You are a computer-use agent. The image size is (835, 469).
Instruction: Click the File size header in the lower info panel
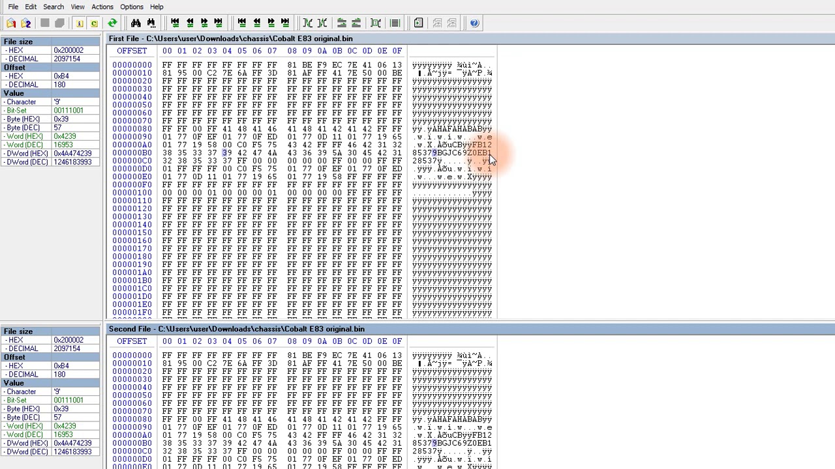[50, 332]
